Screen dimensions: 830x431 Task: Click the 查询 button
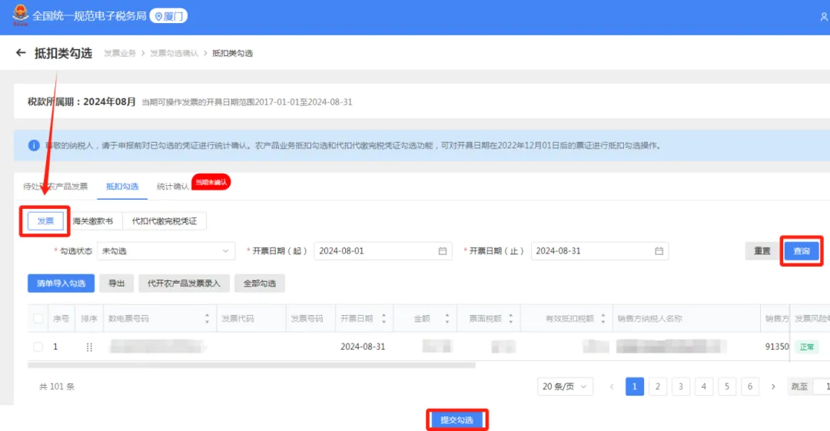[x=802, y=251]
